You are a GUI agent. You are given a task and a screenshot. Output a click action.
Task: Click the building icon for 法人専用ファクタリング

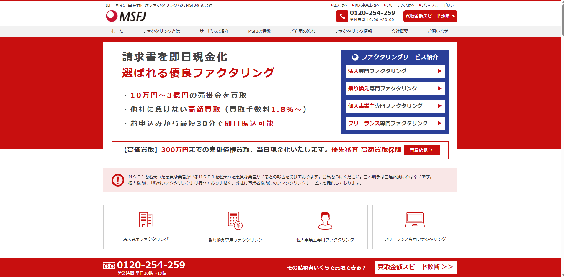(146, 220)
